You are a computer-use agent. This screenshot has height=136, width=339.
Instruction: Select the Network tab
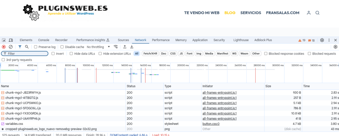click(140, 40)
